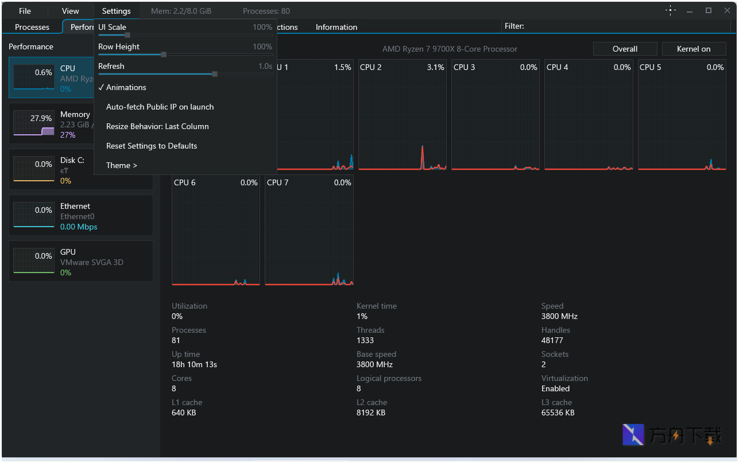Image resolution: width=739 pixels, height=463 pixels.
Task: Click the "Processes: 80" status text
Action: [x=266, y=11]
